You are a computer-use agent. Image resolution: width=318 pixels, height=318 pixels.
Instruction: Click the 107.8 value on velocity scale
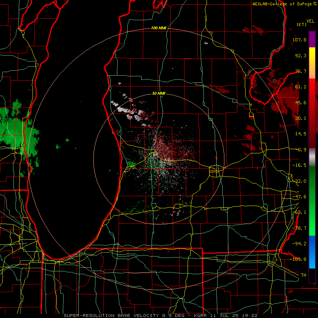click(299, 40)
